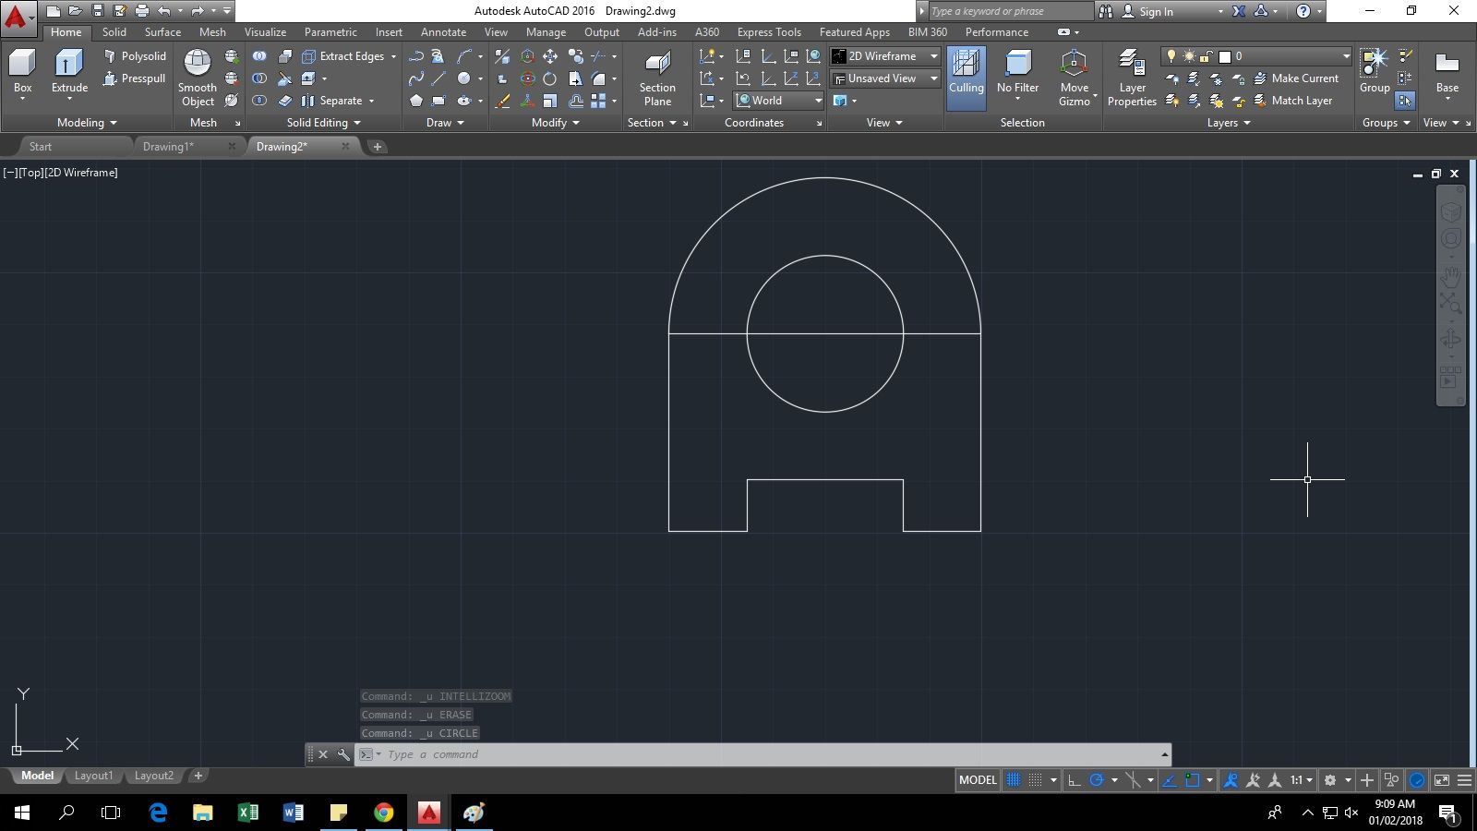
Task: Click the Presspull tool
Action: [135, 78]
